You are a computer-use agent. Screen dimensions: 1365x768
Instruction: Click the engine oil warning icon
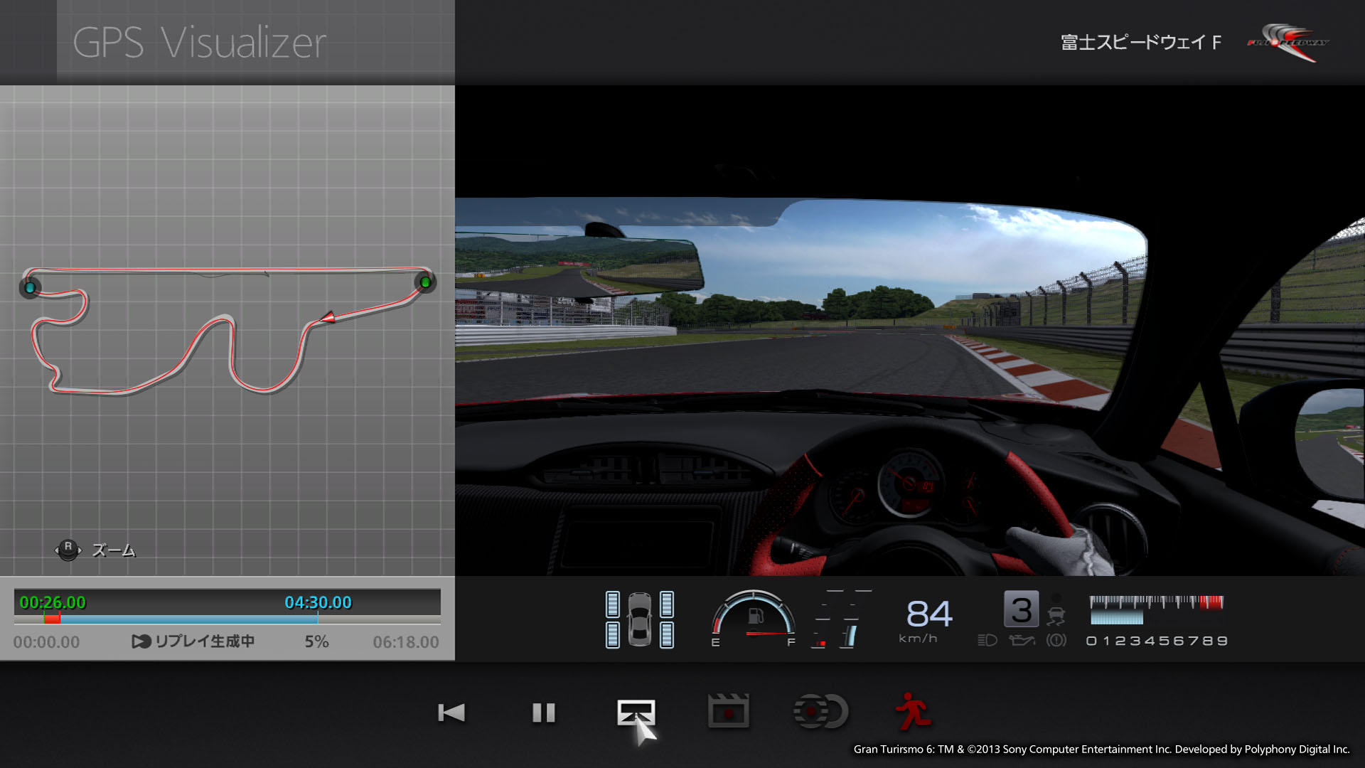[1022, 640]
